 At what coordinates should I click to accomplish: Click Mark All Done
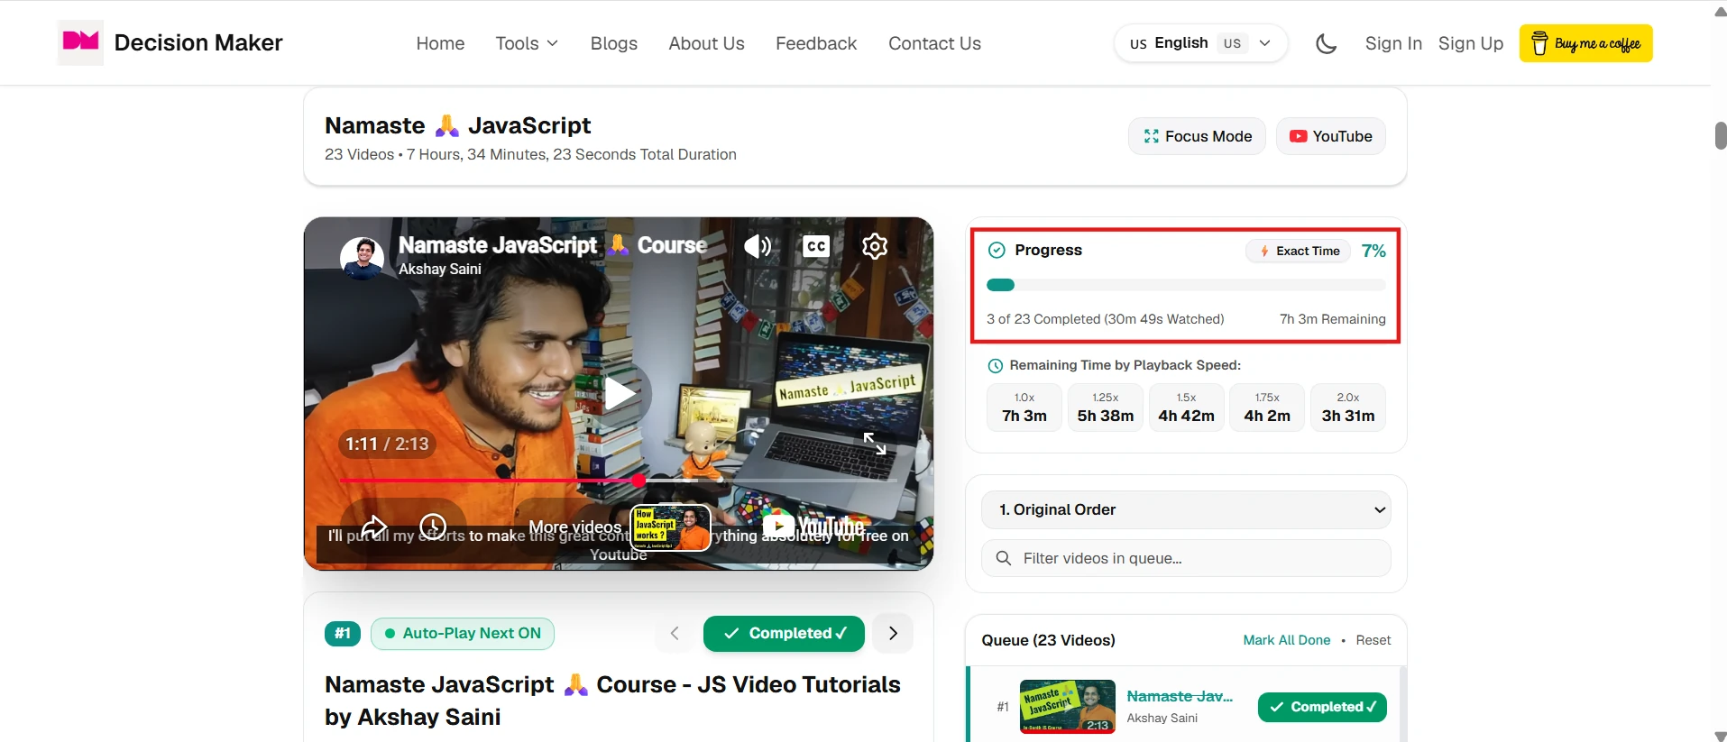[1287, 640]
